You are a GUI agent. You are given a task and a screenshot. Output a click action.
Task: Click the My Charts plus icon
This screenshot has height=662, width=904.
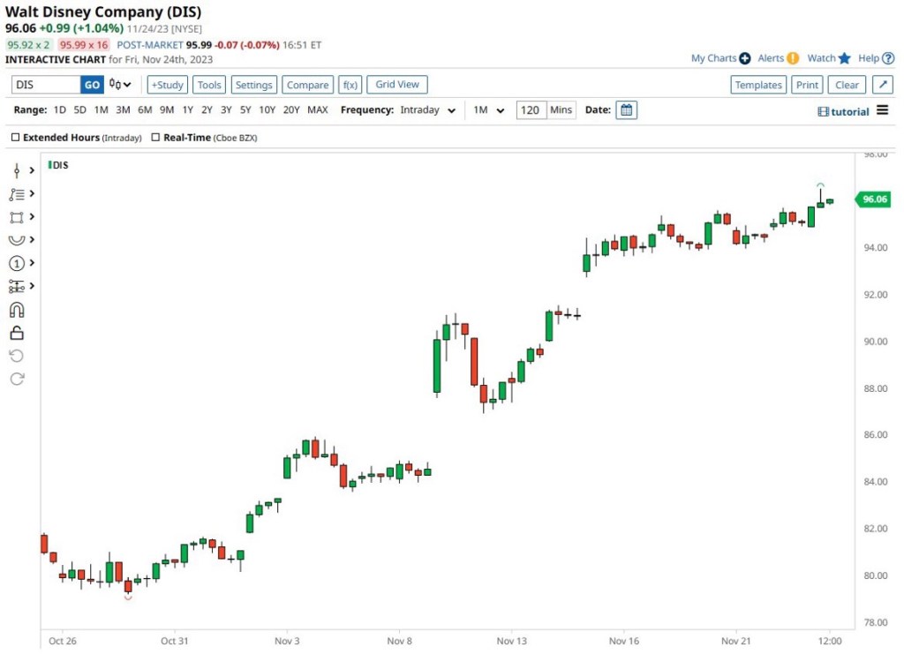coord(744,58)
